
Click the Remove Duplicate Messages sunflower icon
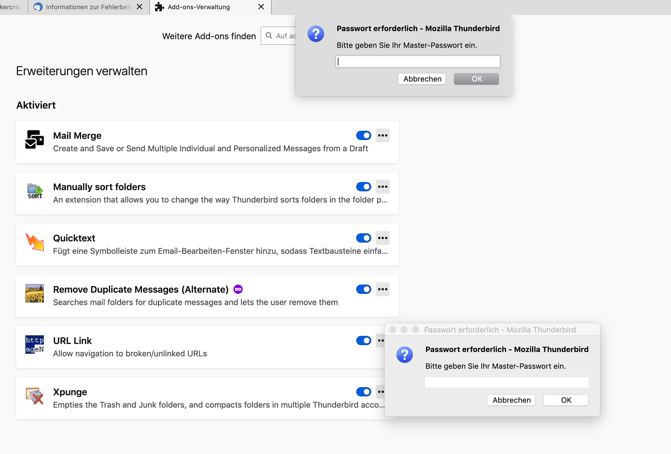click(34, 293)
